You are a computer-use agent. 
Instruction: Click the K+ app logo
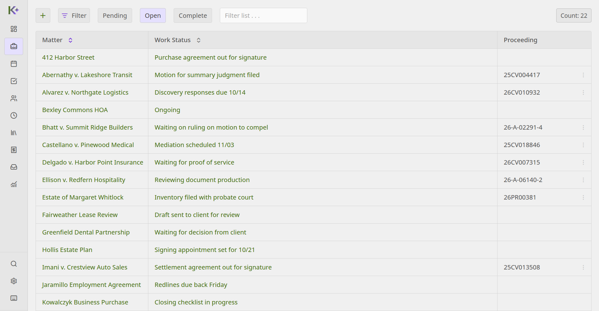click(13, 10)
